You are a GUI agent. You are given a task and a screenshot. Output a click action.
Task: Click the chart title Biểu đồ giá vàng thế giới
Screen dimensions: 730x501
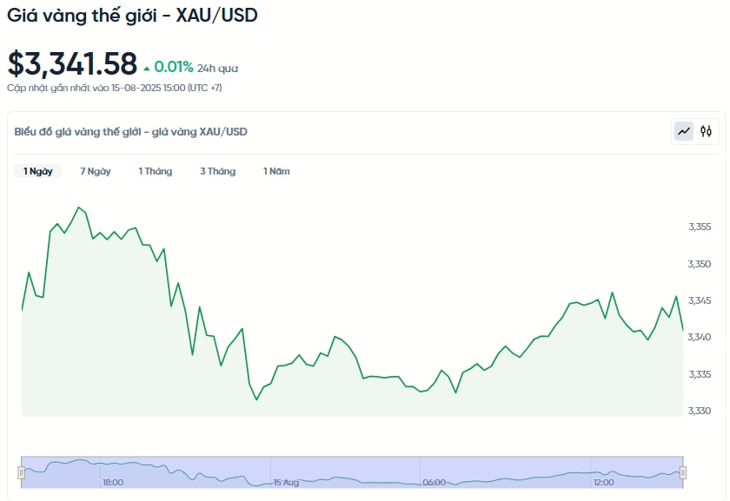pyautogui.click(x=77, y=132)
